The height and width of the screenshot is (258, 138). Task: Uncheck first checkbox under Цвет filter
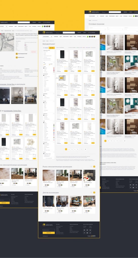coord(44,123)
